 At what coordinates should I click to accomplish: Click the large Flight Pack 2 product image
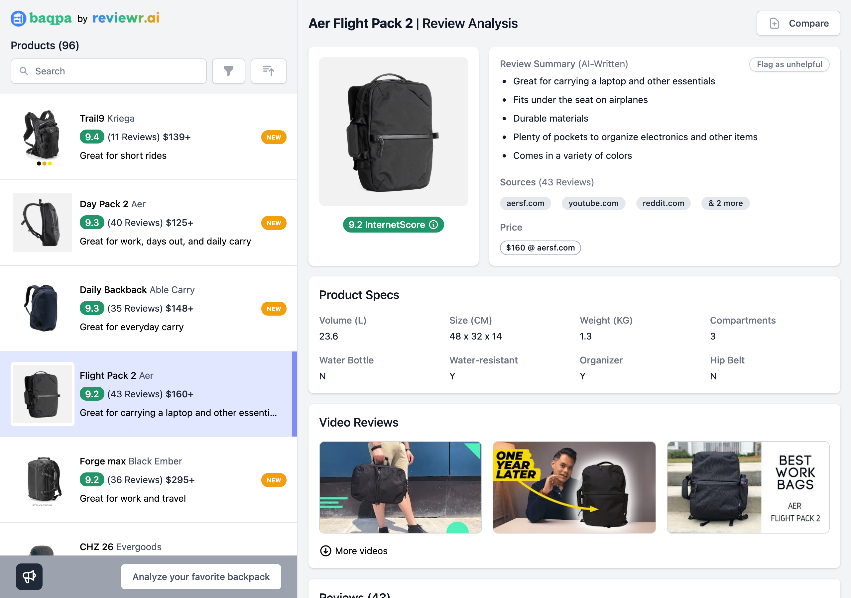coord(393,132)
